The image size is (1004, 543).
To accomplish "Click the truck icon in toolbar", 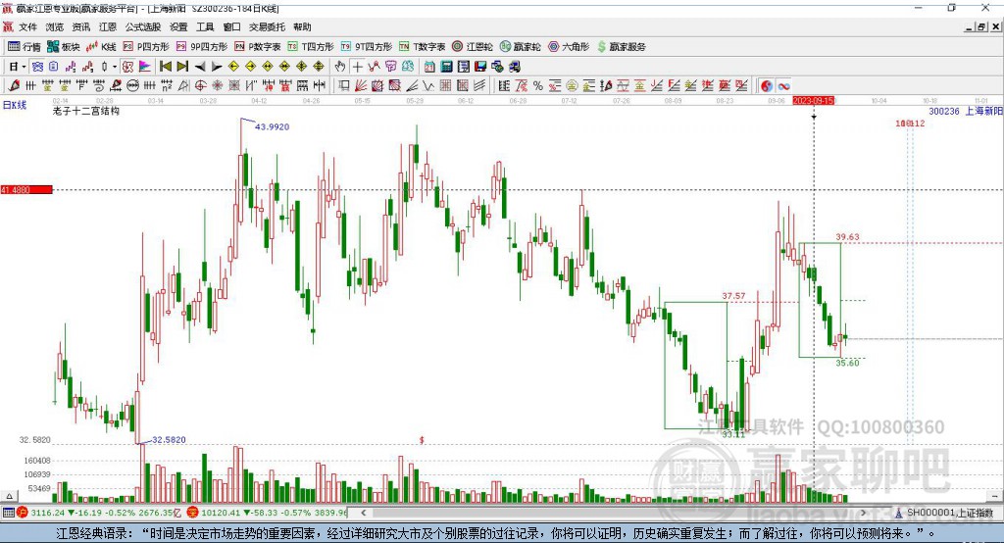I will (x=514, y=67).
